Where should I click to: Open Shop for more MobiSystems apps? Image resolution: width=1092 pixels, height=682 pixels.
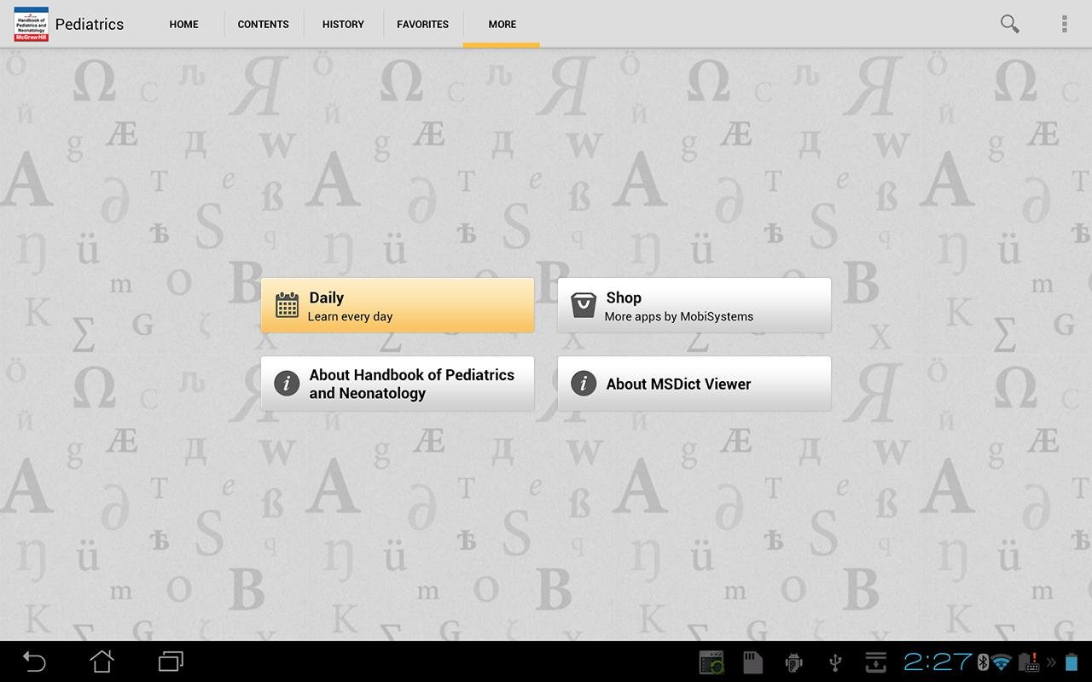click(694, 305)
